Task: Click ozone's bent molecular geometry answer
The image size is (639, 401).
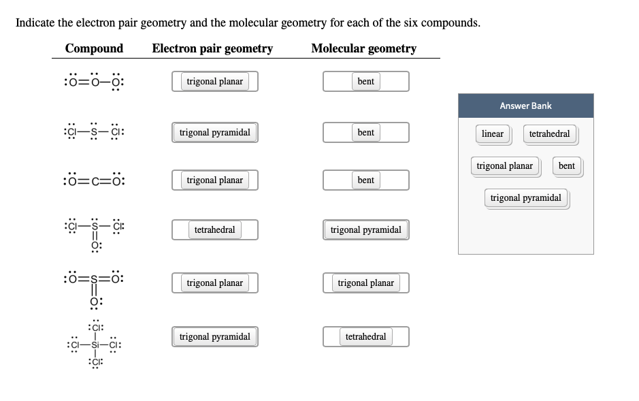Action: click(x=365, y=81)
